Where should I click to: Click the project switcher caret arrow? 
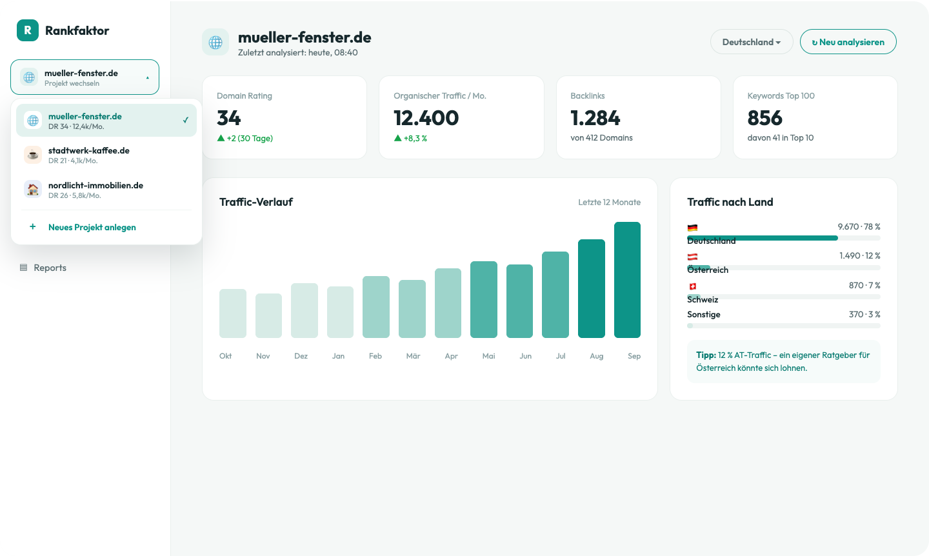click(148, 77)
